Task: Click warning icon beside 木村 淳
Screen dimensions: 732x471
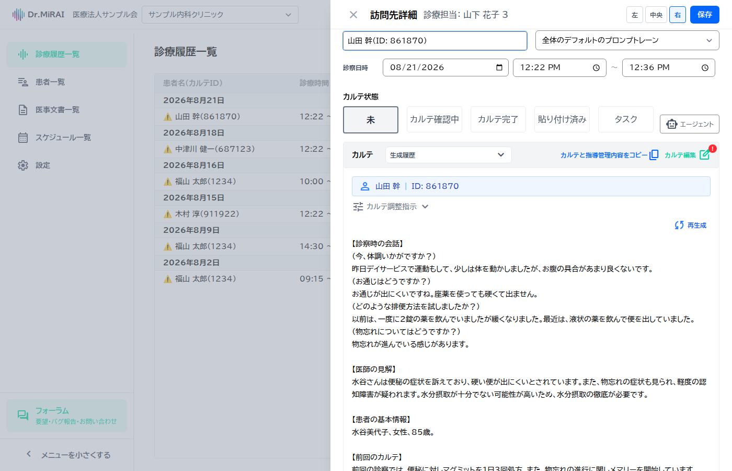Action: click(168, 214)
